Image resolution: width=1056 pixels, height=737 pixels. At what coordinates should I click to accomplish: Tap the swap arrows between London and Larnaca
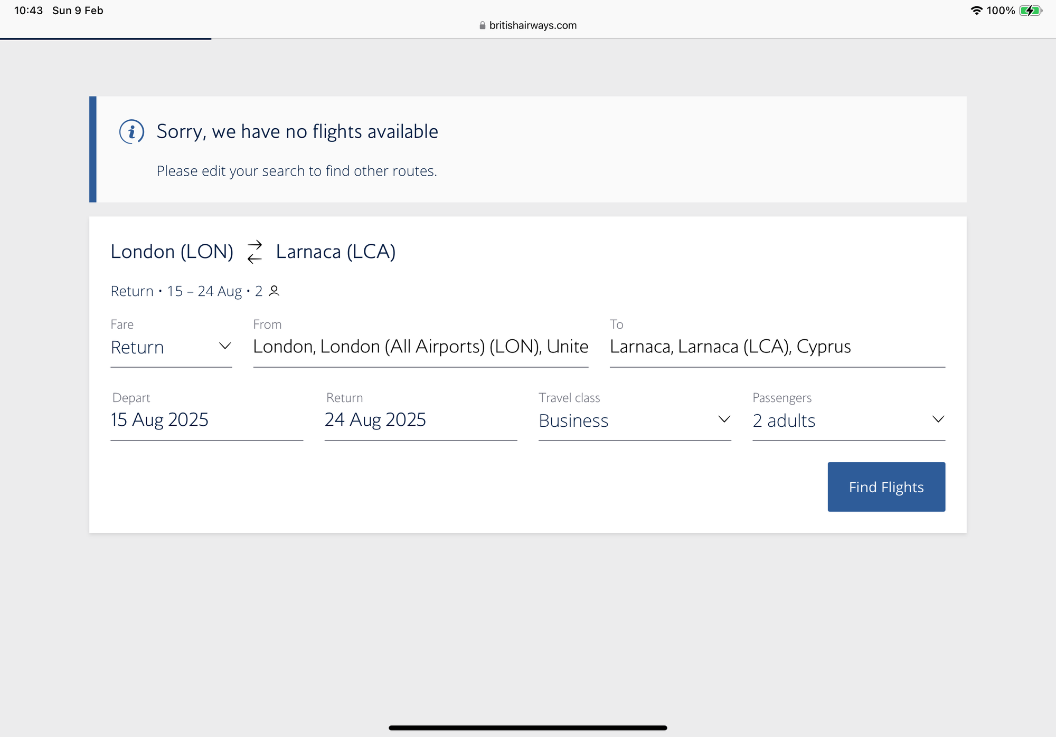[254, 252]
